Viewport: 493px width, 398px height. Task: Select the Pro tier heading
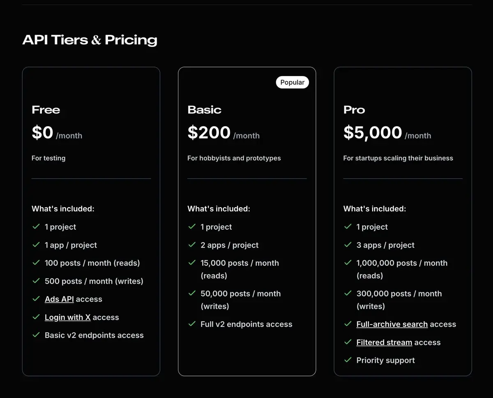(x=354, y=110)
